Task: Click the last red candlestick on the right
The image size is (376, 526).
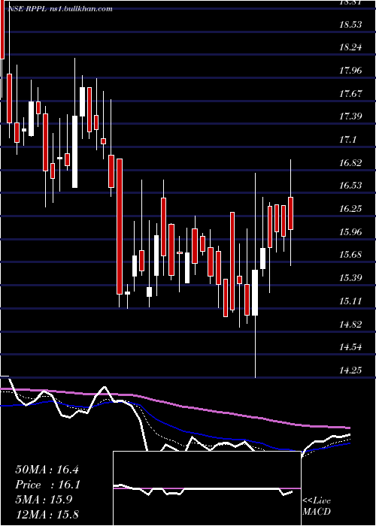Action: tap(291, 213)
